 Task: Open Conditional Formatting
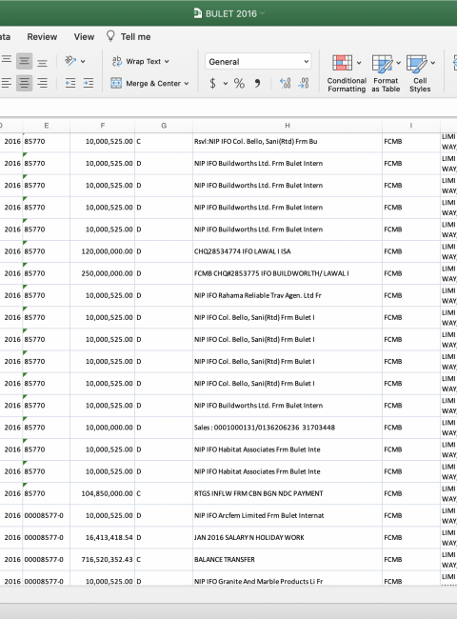(347, 74)
